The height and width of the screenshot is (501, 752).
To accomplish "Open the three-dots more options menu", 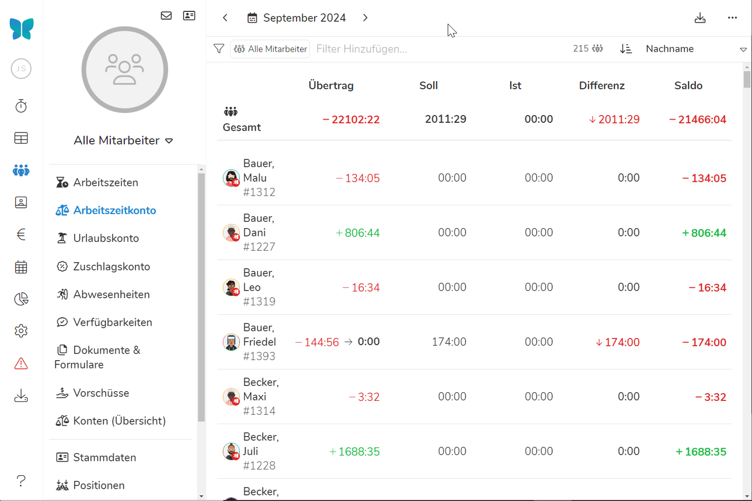I will pos(732,18).
